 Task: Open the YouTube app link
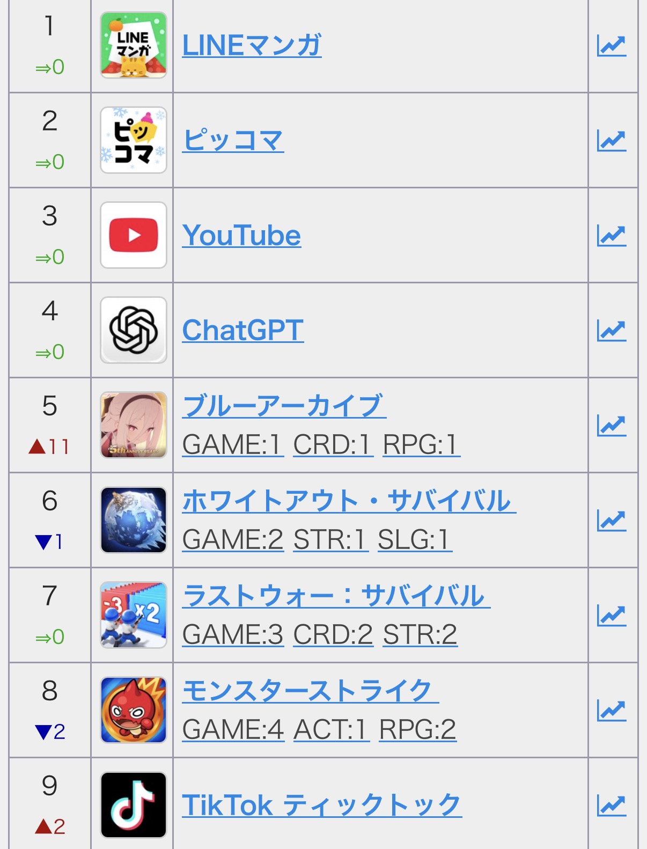(x=241, y=236)
